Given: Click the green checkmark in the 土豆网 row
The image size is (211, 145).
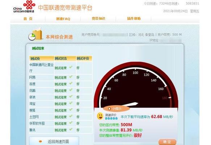Looking at the screenshot, I should pyautogui.click(x=71, y=116).
